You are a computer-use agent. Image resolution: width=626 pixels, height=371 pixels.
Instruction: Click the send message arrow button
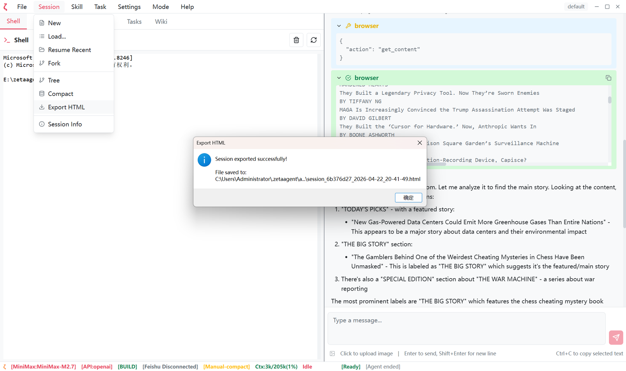[x=616, y=337]
